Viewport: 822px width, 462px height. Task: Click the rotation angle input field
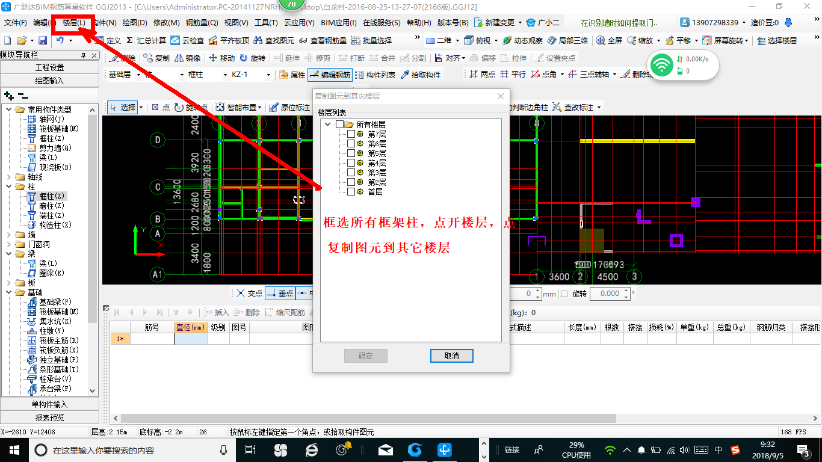(x=607, y=294)
